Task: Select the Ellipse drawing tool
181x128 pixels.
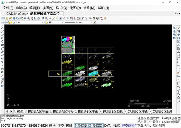Action: pos(2,59)
